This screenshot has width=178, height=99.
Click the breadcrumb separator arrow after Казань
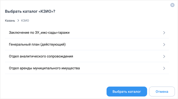tap(18, 20)
